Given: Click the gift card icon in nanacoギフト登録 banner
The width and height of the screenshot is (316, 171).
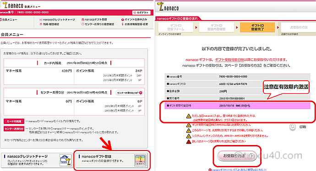Looking at the screenshot, I should [x=140, y=160].
